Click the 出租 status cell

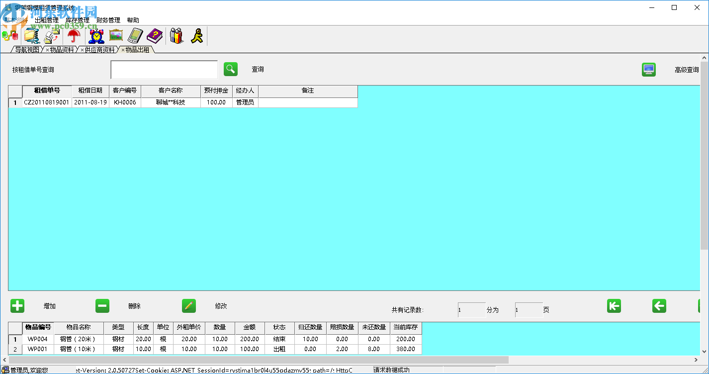pyautogui.click(x=279, y=349)
